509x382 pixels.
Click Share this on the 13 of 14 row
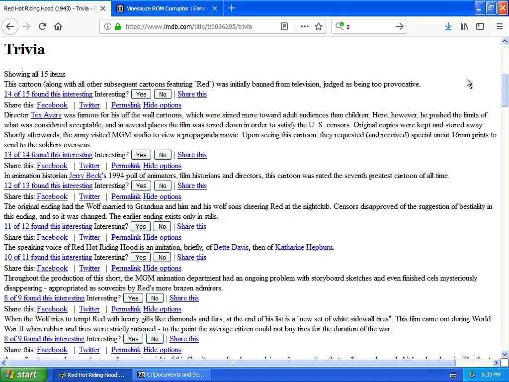192,155
